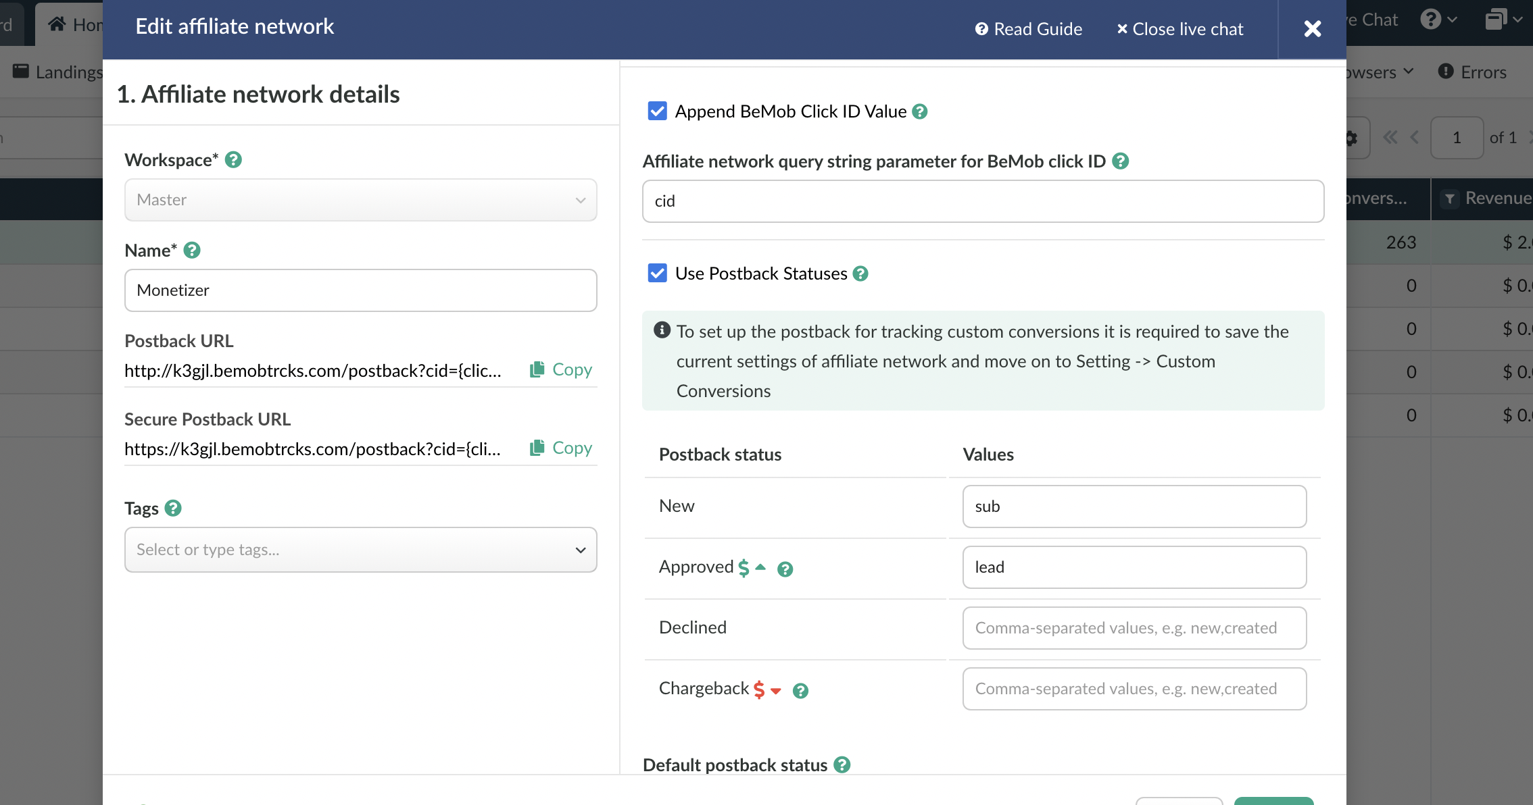Image resolution: width=1533 pixels, height=805 pixels.
Task: Go to previous page arrow
Action: [1414, 138]
